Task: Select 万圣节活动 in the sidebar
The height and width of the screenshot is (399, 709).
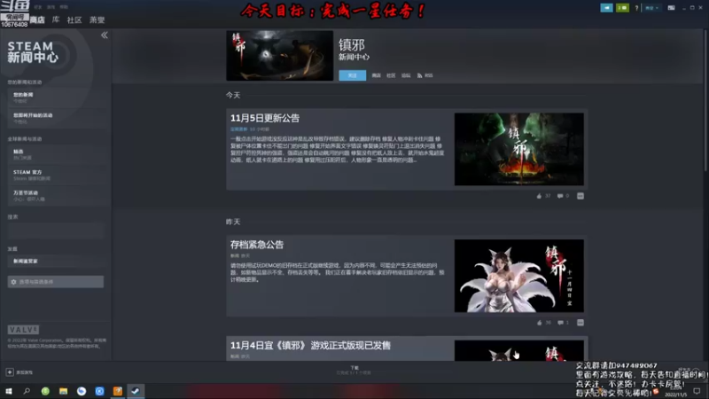Action: click(x=56, y=195)
